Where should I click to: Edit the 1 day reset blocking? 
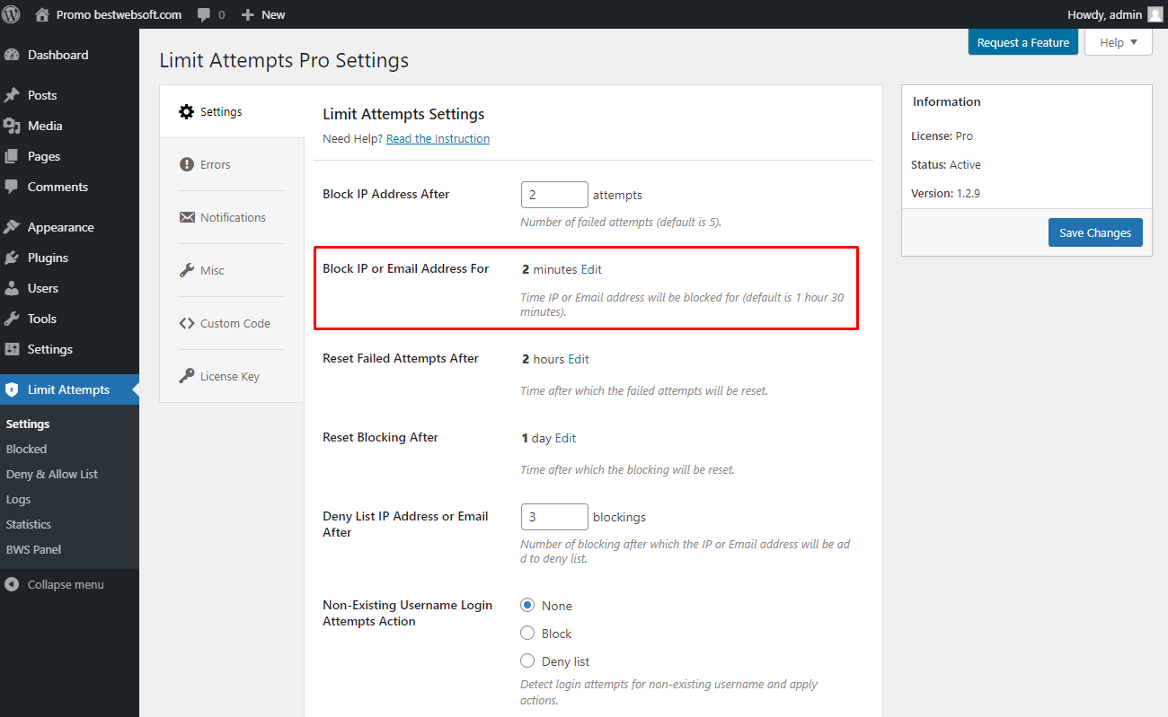click(x=565, y=438)
